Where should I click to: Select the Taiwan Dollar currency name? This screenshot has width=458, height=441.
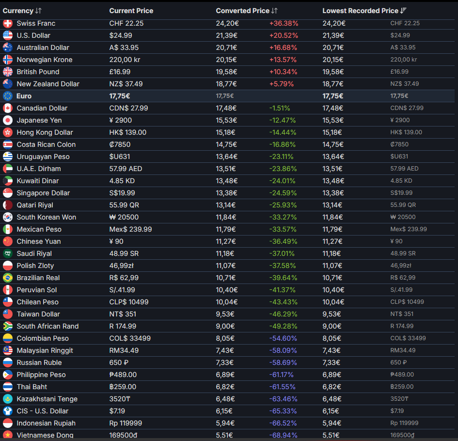(38, 314)
